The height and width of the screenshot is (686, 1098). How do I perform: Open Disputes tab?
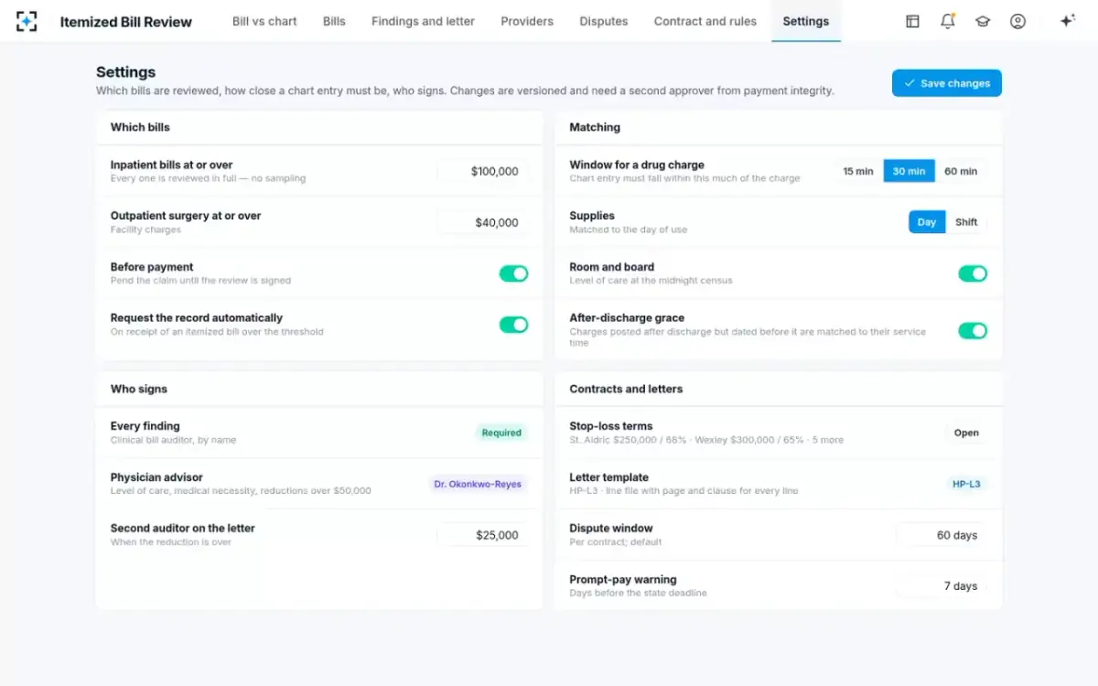(x=604, y=21)
